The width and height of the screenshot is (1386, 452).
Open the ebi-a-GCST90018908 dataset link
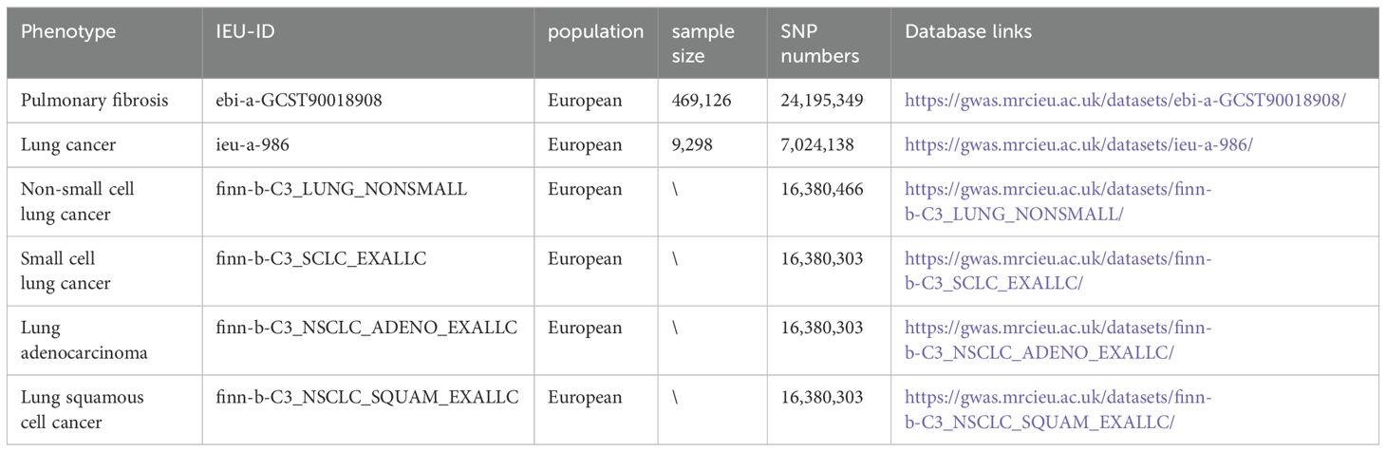(x=1125, y=101)
